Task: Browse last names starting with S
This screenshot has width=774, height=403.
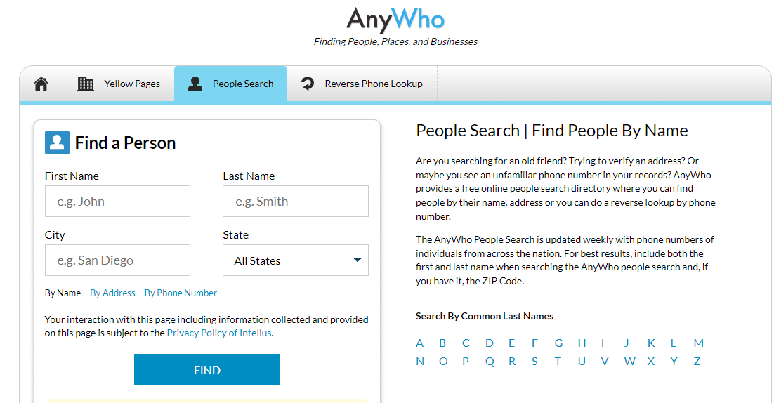Action: point(534,362)
